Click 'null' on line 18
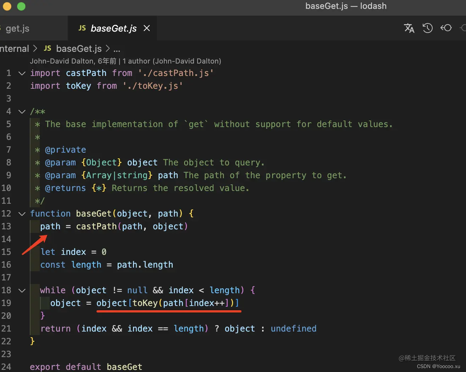466x372 pixels. (137, 290)
